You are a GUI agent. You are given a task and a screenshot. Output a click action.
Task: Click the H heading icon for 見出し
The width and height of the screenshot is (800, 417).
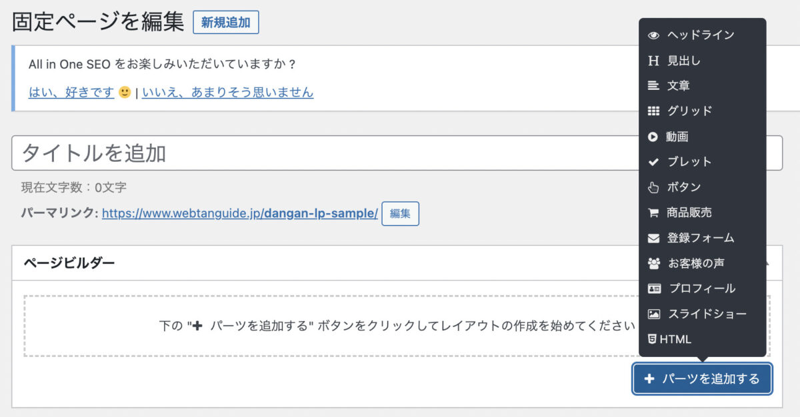click(653, 61)
